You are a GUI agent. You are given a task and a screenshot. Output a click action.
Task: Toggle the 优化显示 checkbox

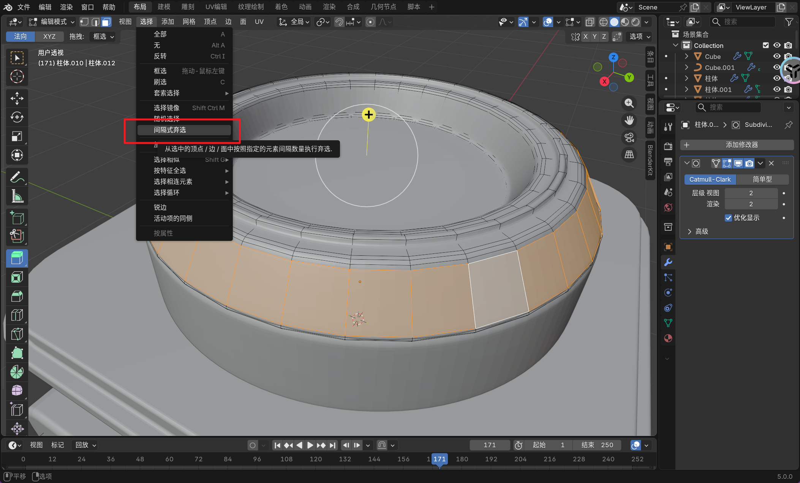[x=728, y=218]
